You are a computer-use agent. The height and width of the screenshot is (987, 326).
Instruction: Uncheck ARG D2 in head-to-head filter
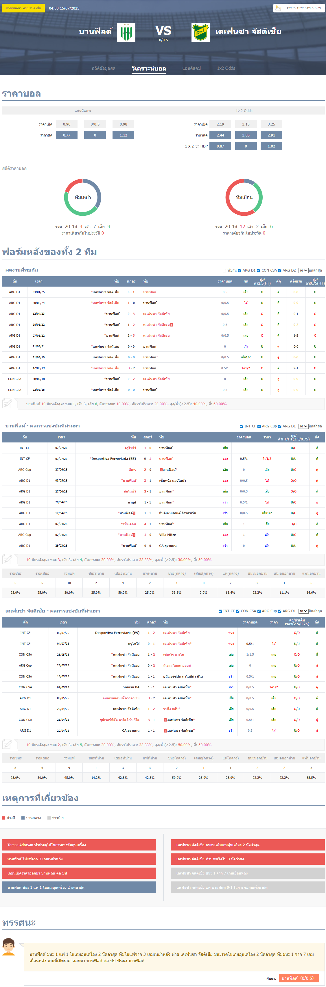coord(280,270)
